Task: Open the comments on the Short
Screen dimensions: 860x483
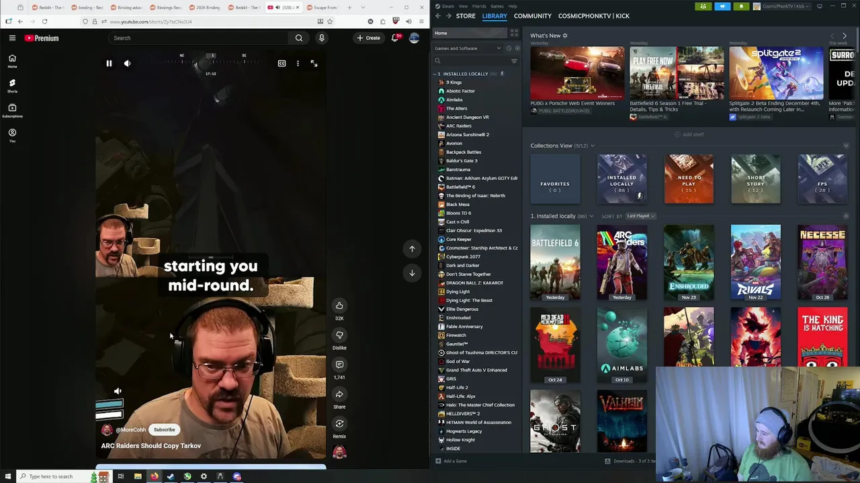Action: tap(339, 364)
